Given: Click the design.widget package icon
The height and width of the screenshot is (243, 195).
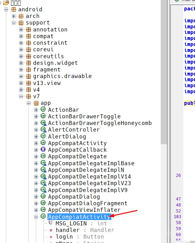Looking at the screenshot, I should [29, 63].
